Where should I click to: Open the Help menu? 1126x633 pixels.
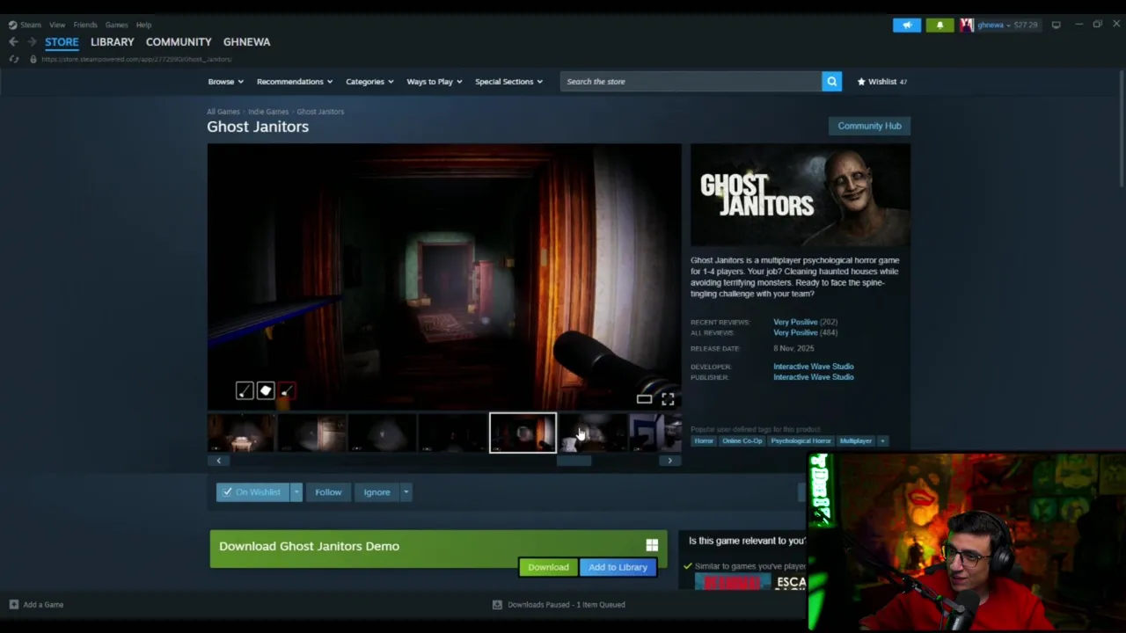tap(143, 25)
